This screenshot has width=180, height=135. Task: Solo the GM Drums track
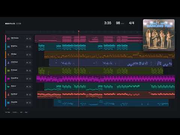30,39
